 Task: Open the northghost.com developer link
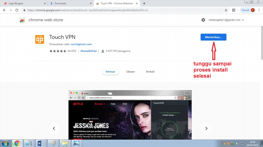coord(81,44)
